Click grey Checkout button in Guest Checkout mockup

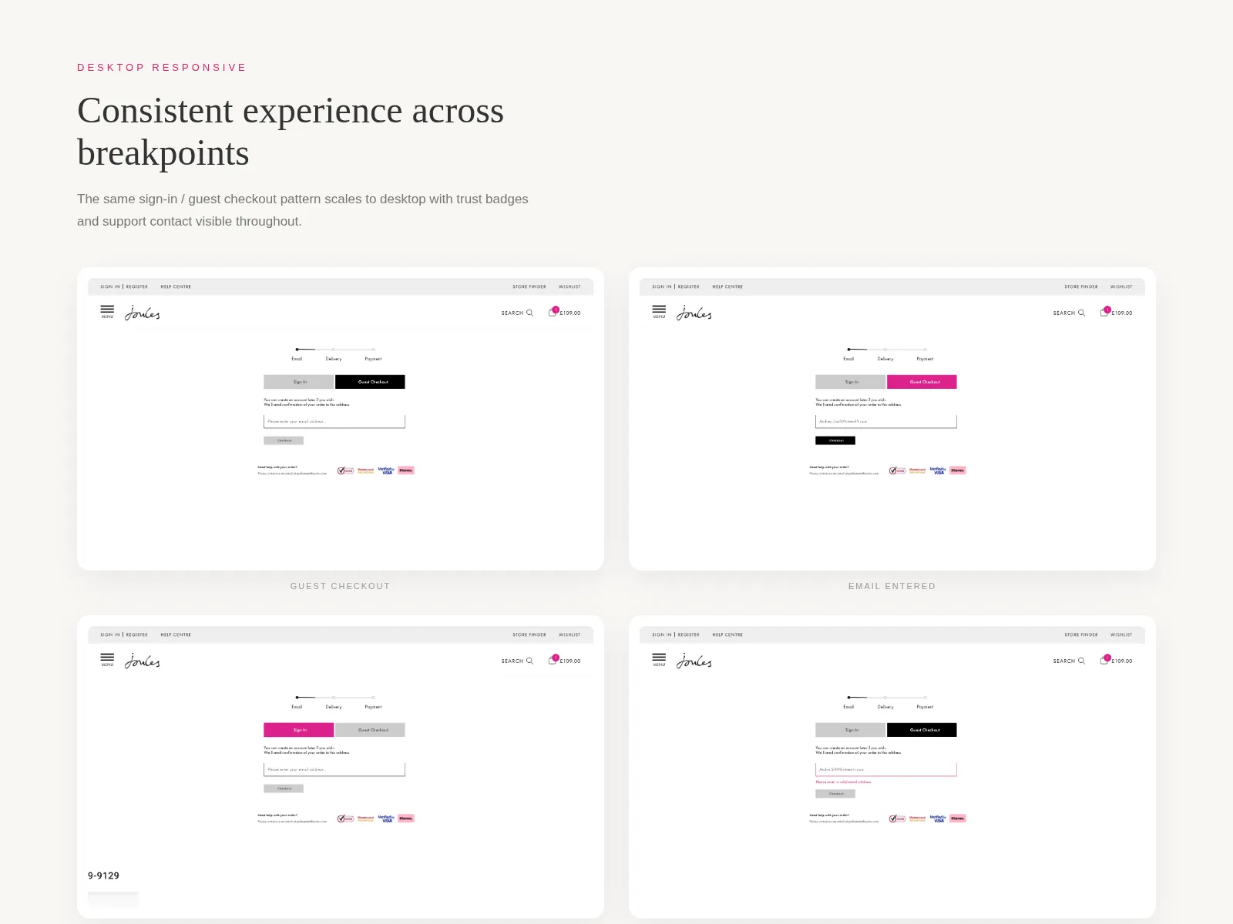pyautogui.click(x=284, y=440)
